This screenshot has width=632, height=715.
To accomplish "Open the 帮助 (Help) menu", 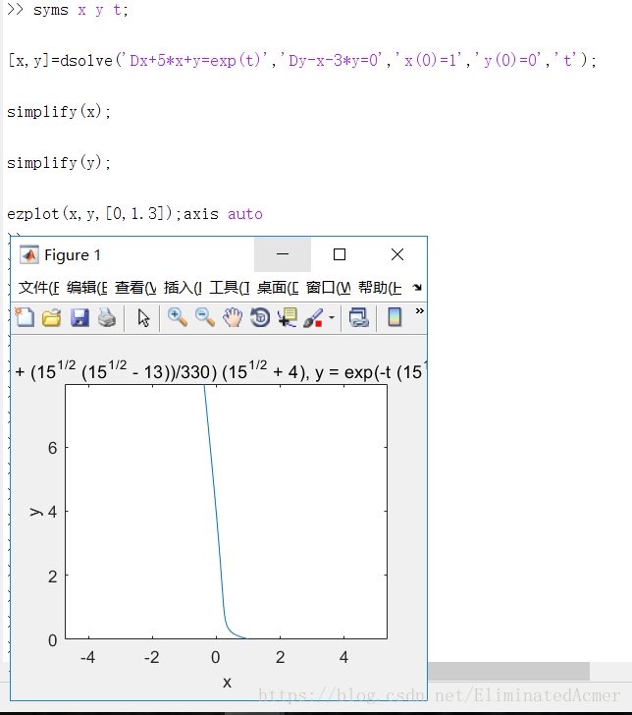I will click(x=380, y=287).
